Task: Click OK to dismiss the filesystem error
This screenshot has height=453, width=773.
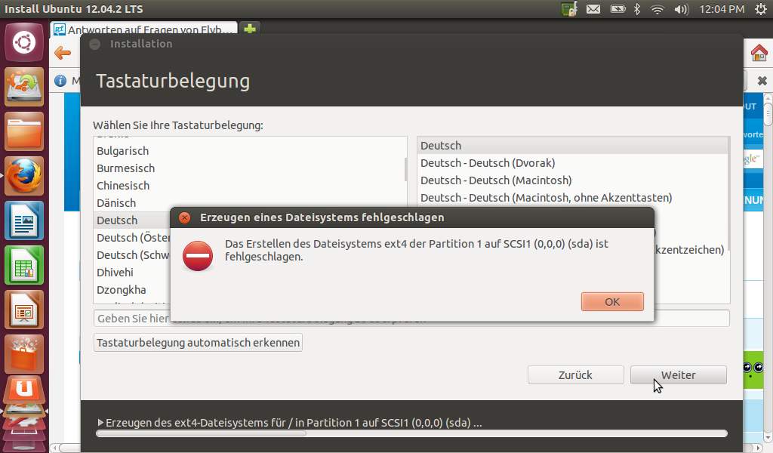Action: point(611,301)
